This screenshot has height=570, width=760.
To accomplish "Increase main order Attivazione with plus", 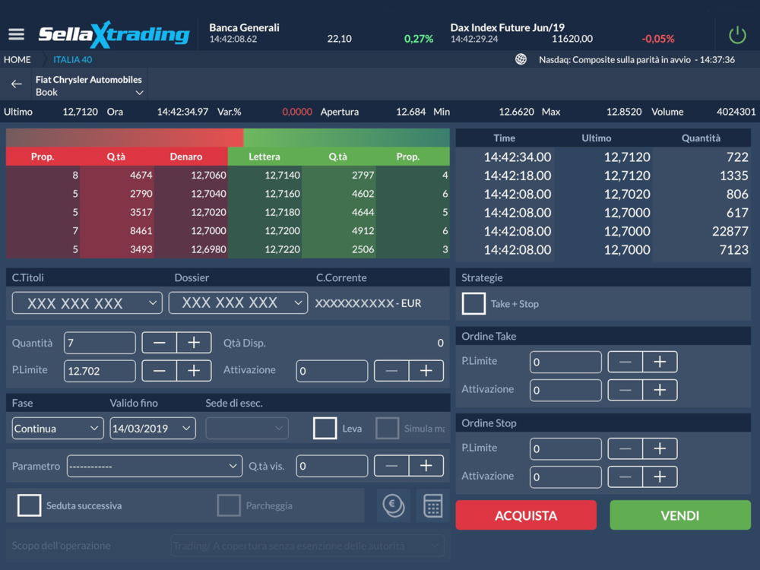I will coord(426,371).
